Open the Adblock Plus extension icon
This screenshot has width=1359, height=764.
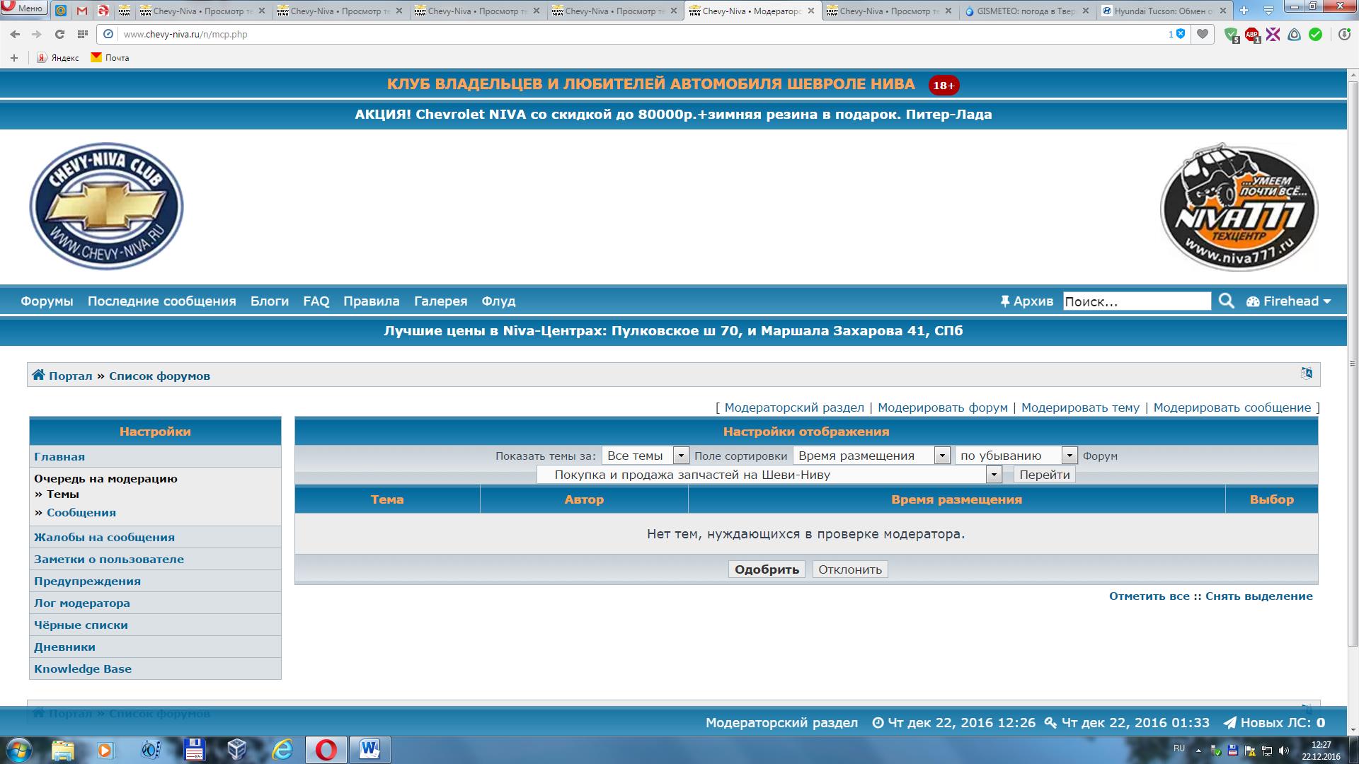(x=1252, y=34)
